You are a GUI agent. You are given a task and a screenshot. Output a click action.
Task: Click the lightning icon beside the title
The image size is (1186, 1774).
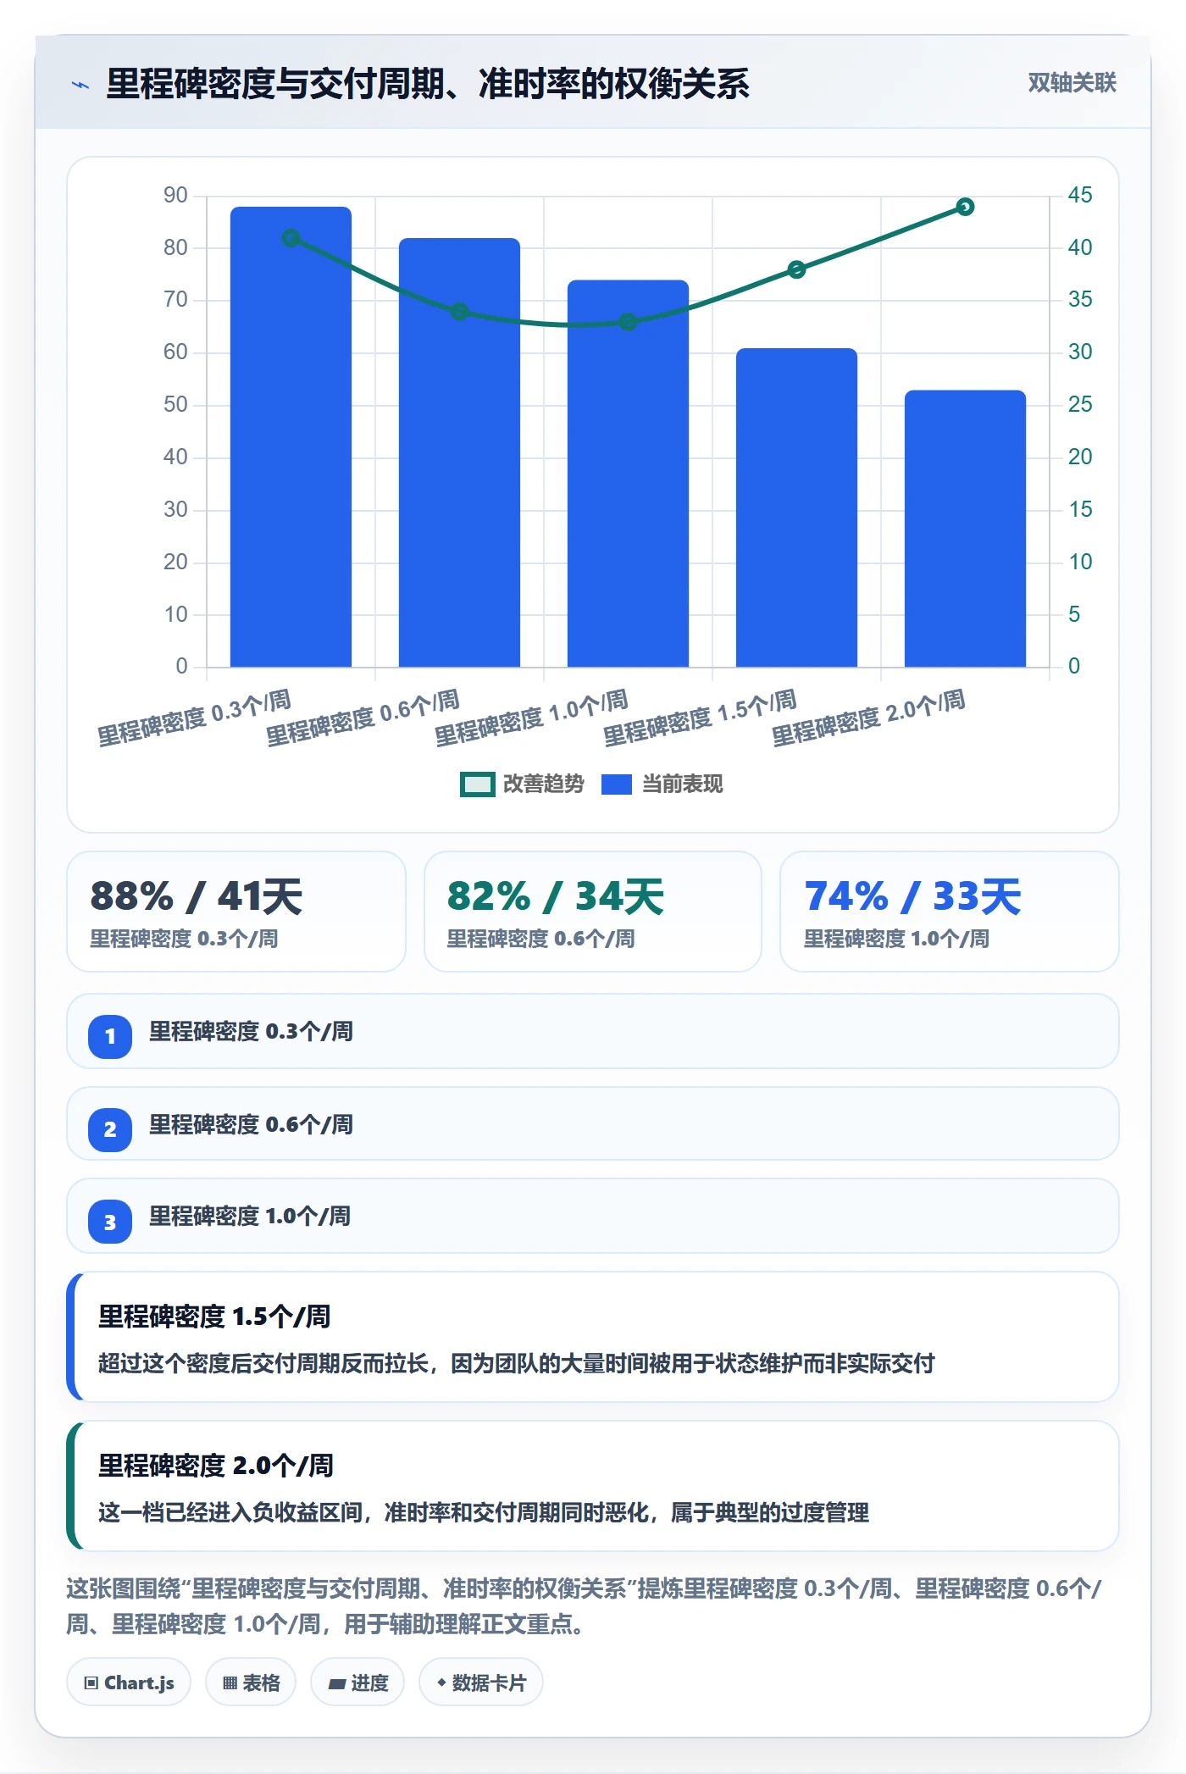(x=80, y=85)
